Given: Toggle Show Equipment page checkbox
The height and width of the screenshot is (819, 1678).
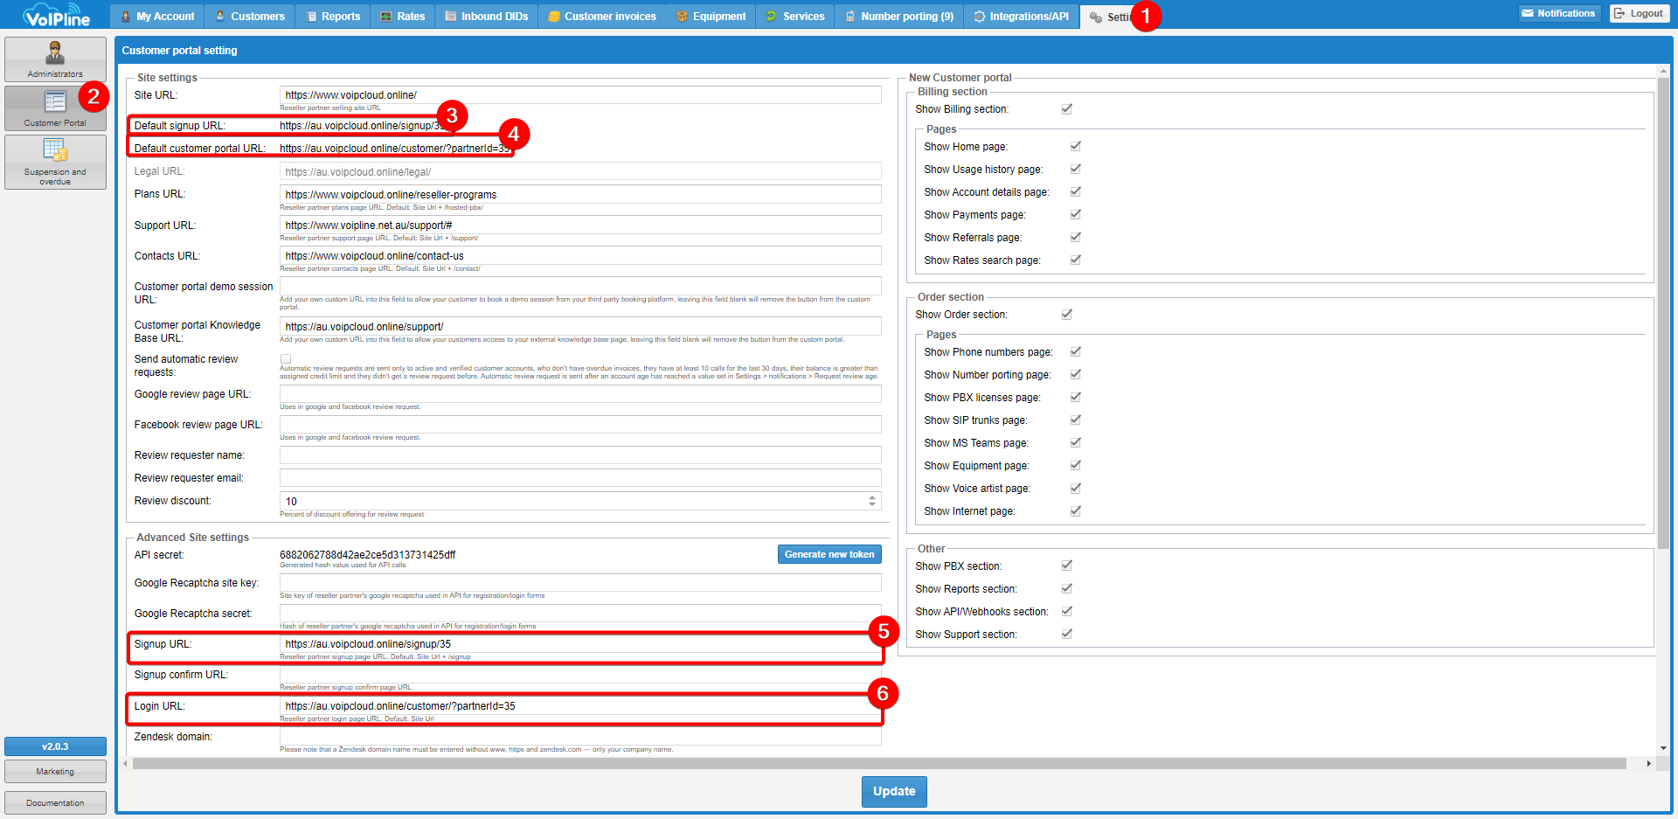Looking at the screenshot, I should [1076, 466].
